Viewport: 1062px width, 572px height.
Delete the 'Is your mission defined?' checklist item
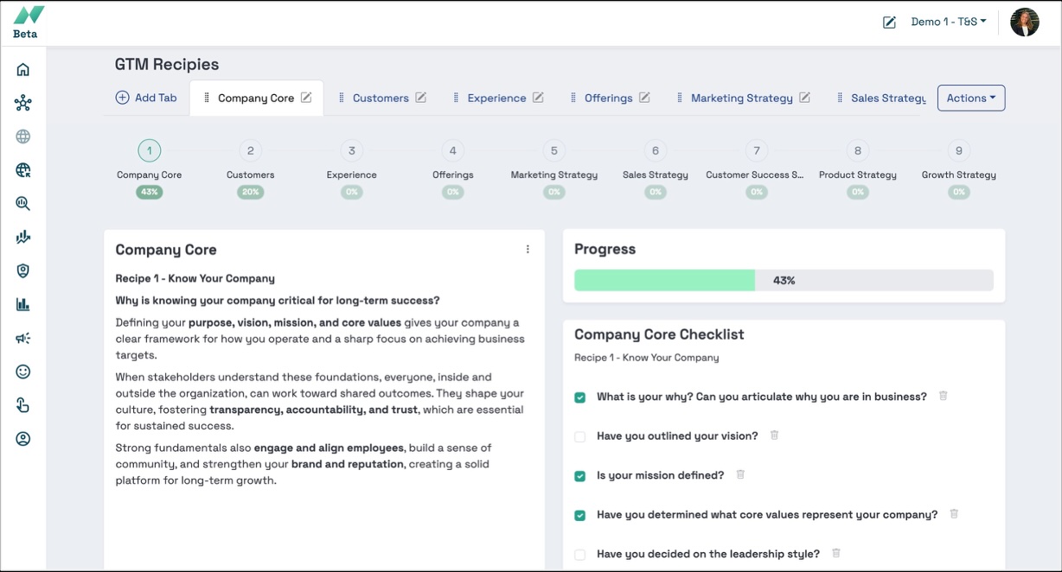[740, 474]
